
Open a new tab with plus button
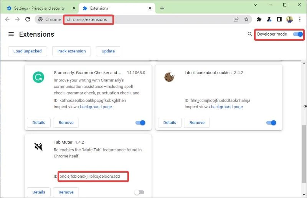point(162,8)
